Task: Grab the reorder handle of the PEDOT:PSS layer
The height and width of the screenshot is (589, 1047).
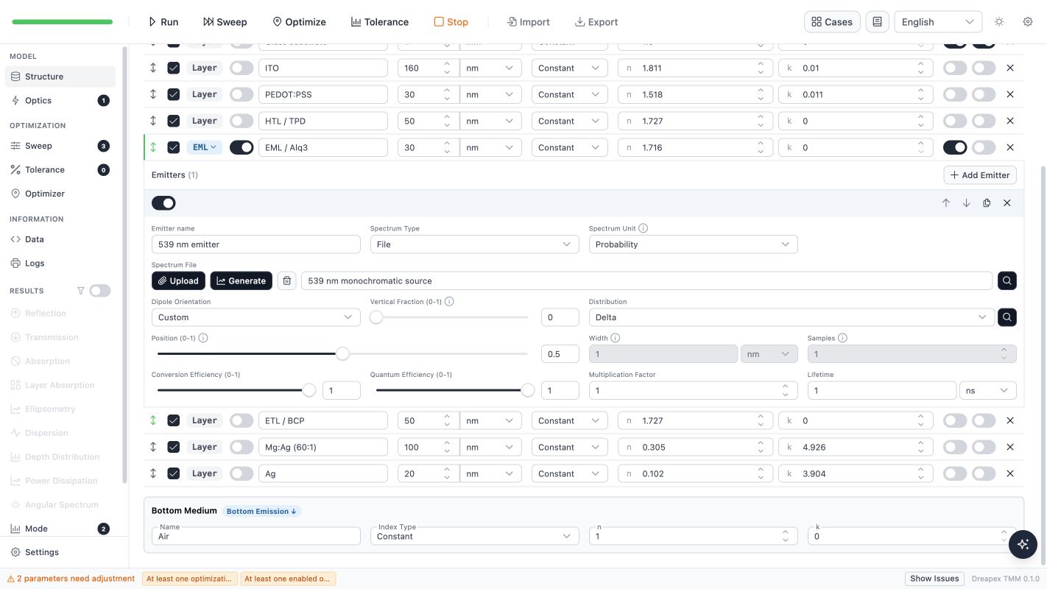Action: [153, 94]
